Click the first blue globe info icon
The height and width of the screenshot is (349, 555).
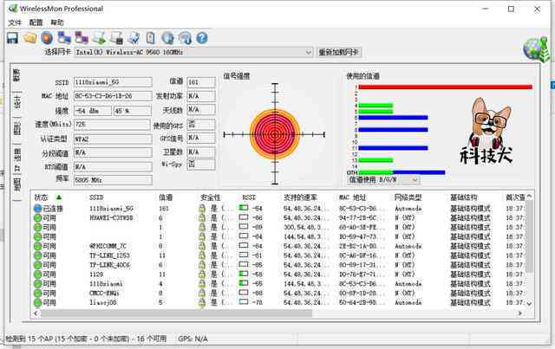167,38
